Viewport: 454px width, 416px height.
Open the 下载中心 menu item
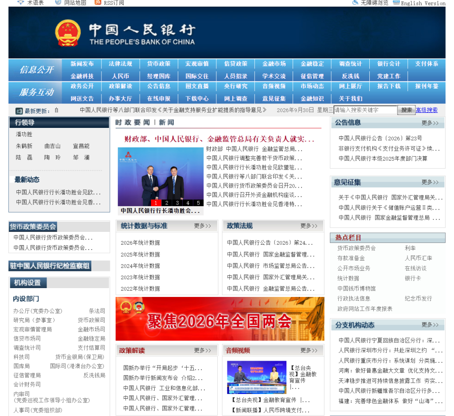click(x=197, y=99)
